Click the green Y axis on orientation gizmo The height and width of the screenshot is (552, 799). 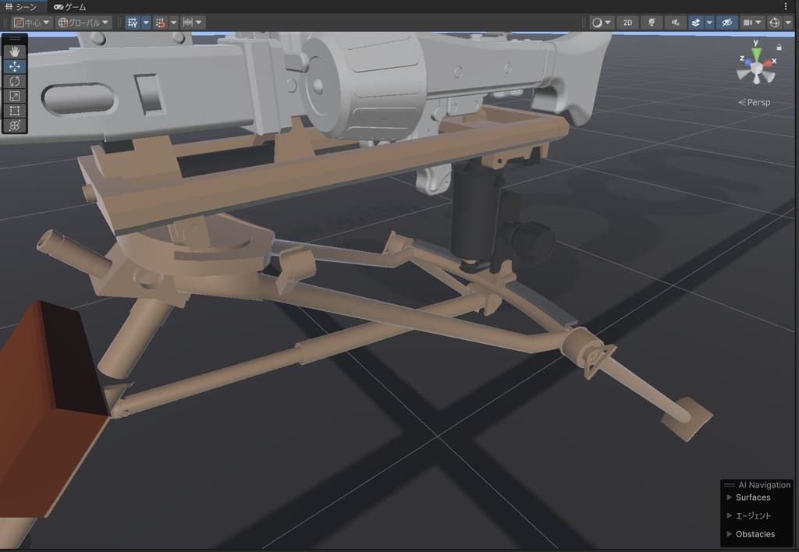click(x=755, y=53)
